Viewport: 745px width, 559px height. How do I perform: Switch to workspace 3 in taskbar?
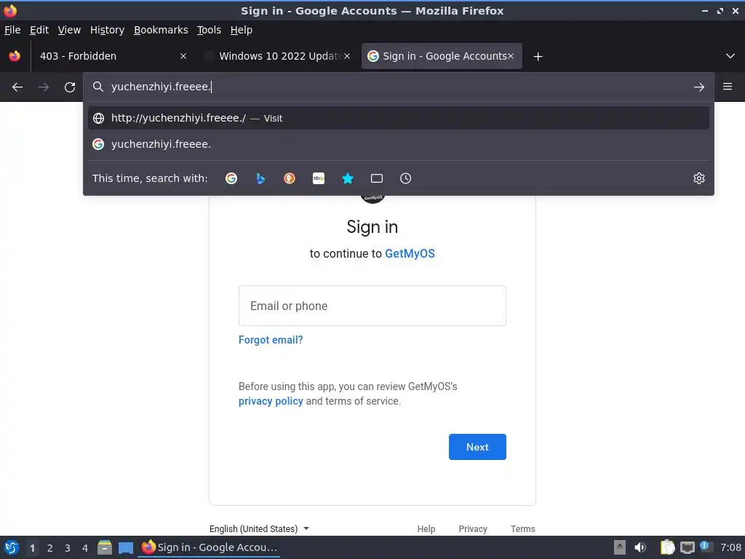tap(68, 548)
